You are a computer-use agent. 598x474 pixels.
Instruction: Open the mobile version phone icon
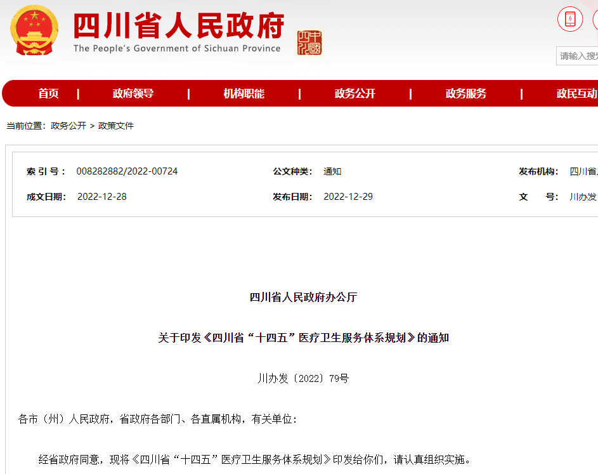click(x=569, y=19)
